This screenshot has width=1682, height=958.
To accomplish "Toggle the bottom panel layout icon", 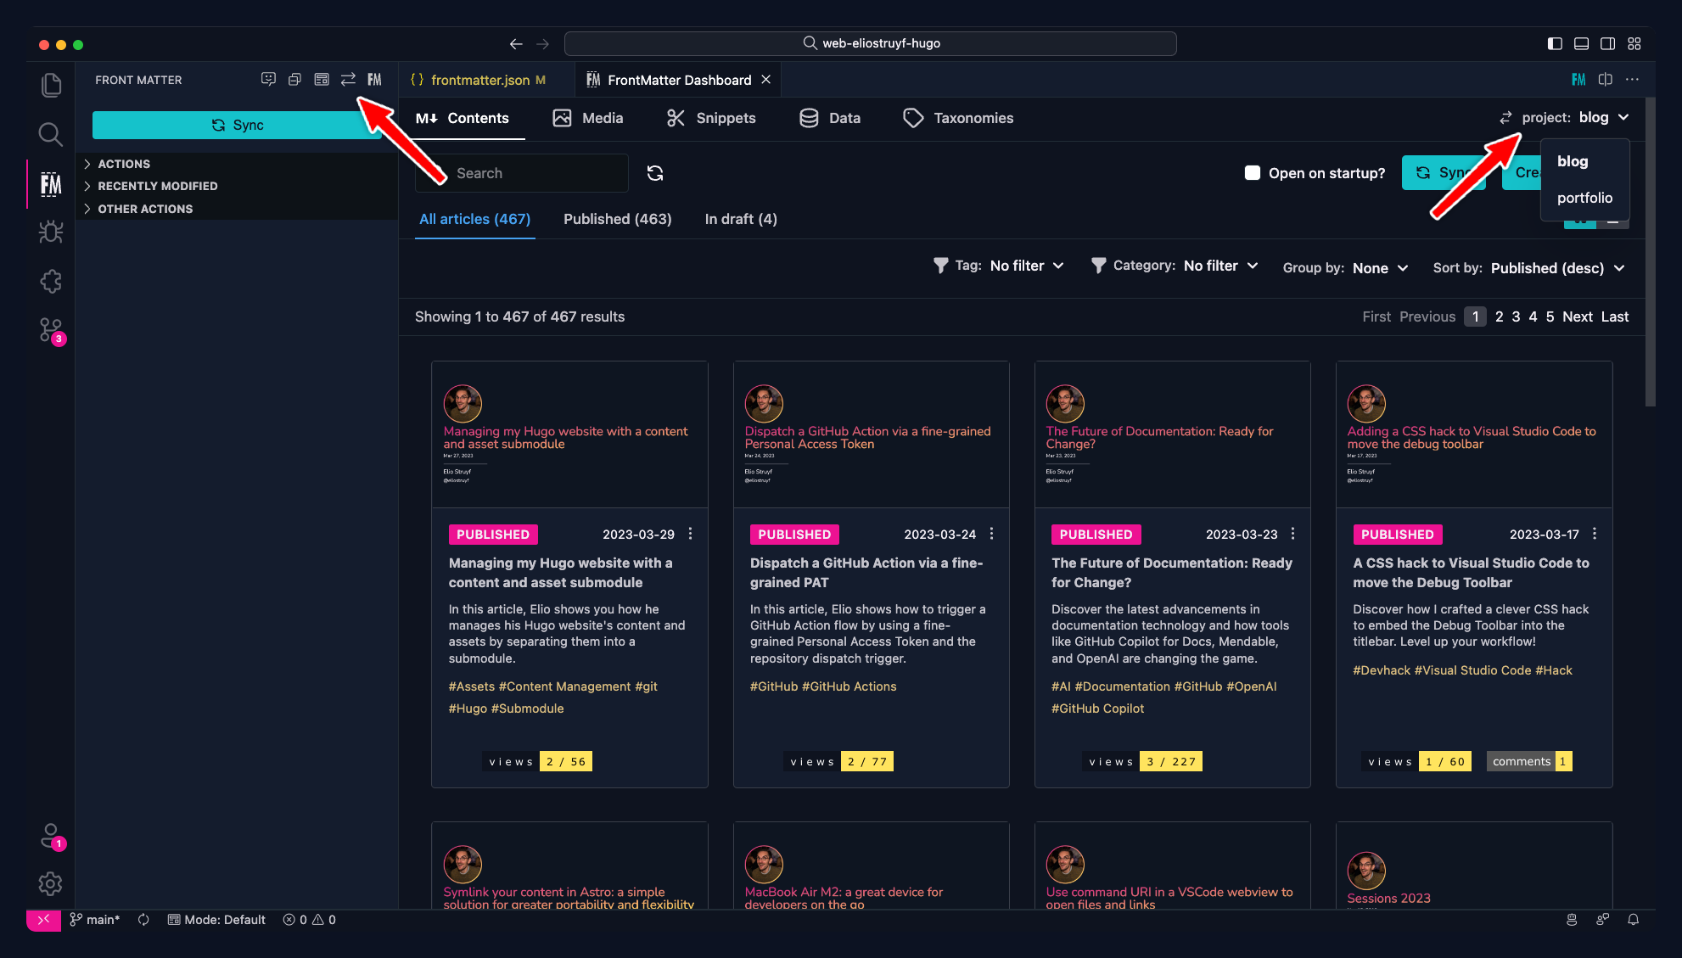I will (1581, 43).
